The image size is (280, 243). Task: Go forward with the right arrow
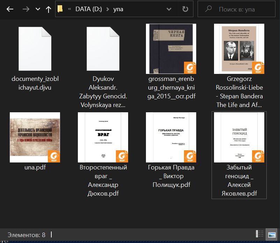(26, 9)
